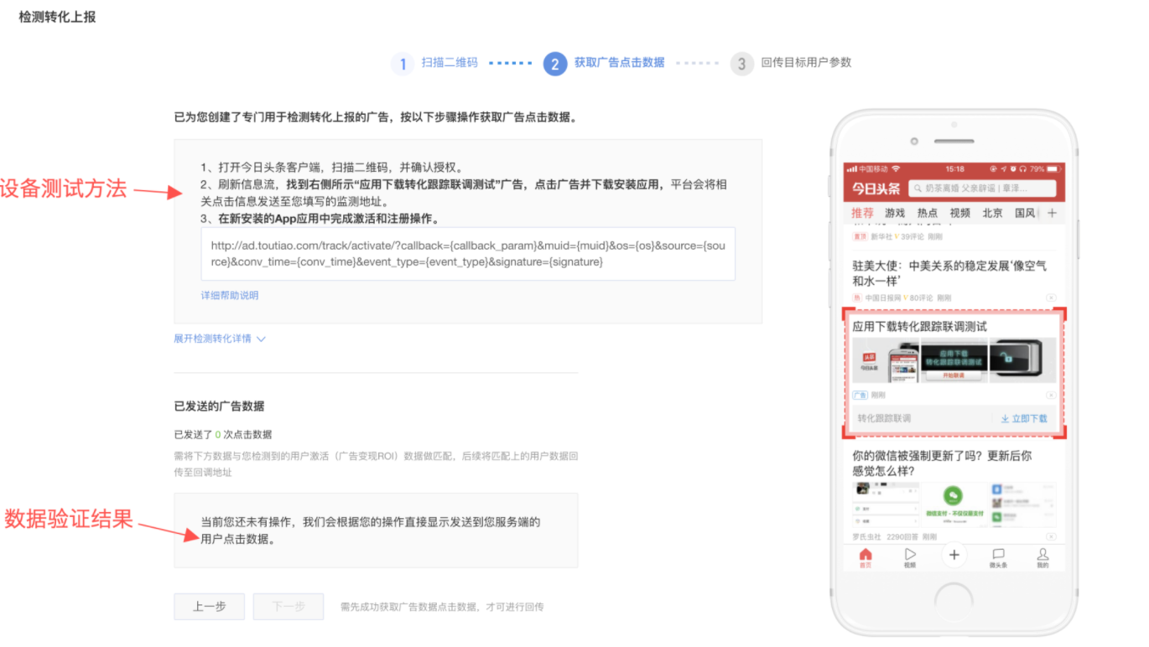
Task: Click the step 1 扫描二维码 circle icon
Action: (x=403, y=64)
